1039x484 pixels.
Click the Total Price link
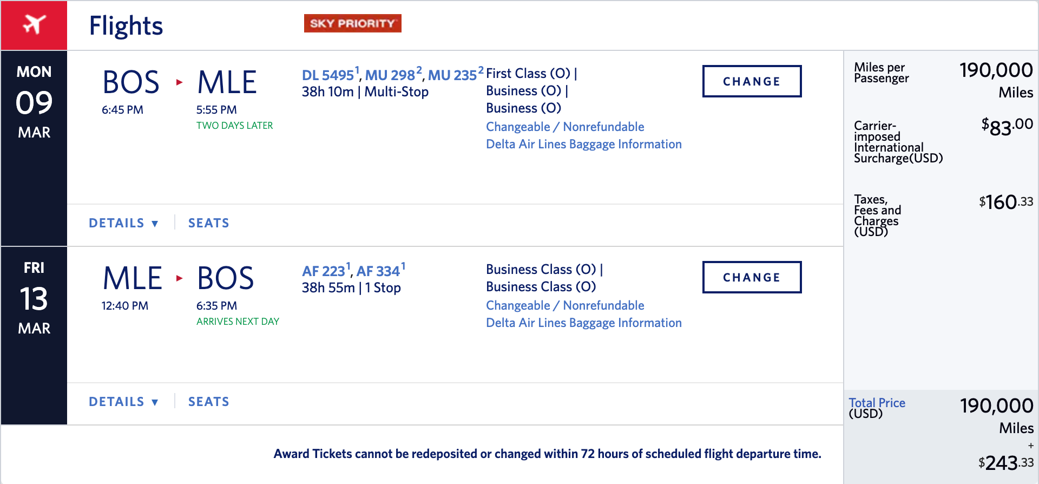(x=877, y=403)
